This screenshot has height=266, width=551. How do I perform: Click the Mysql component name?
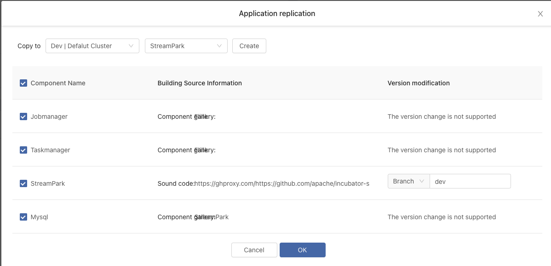(40, 217)
